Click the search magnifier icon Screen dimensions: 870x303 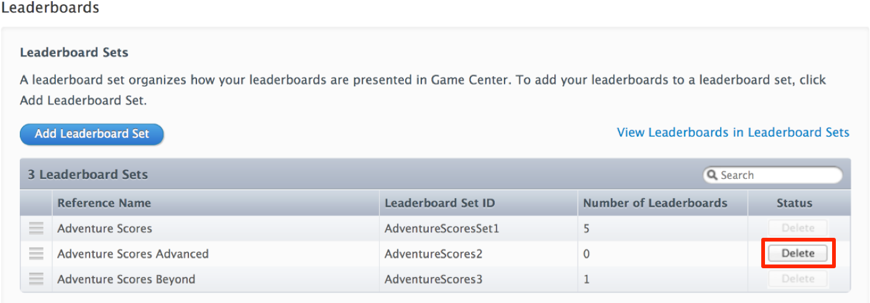click(712, 176)
